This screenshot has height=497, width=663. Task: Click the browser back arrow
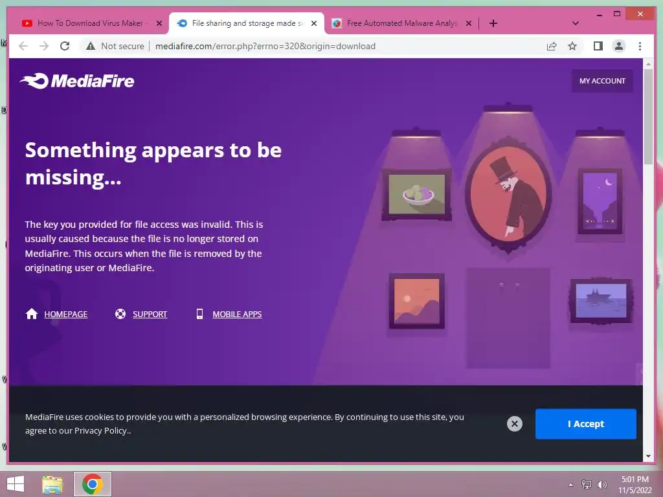point(23,46)
